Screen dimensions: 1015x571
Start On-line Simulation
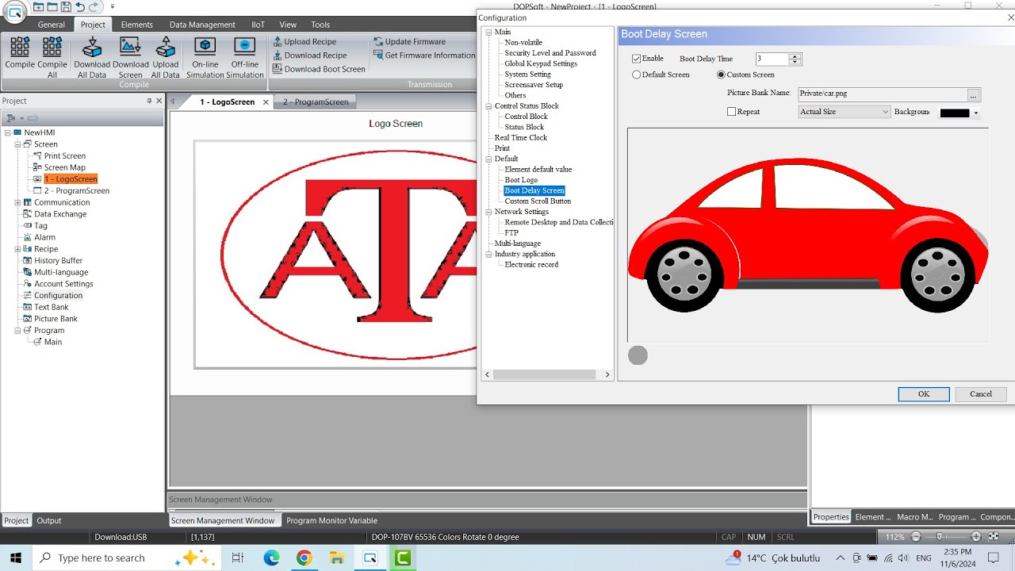click(205, 58)
